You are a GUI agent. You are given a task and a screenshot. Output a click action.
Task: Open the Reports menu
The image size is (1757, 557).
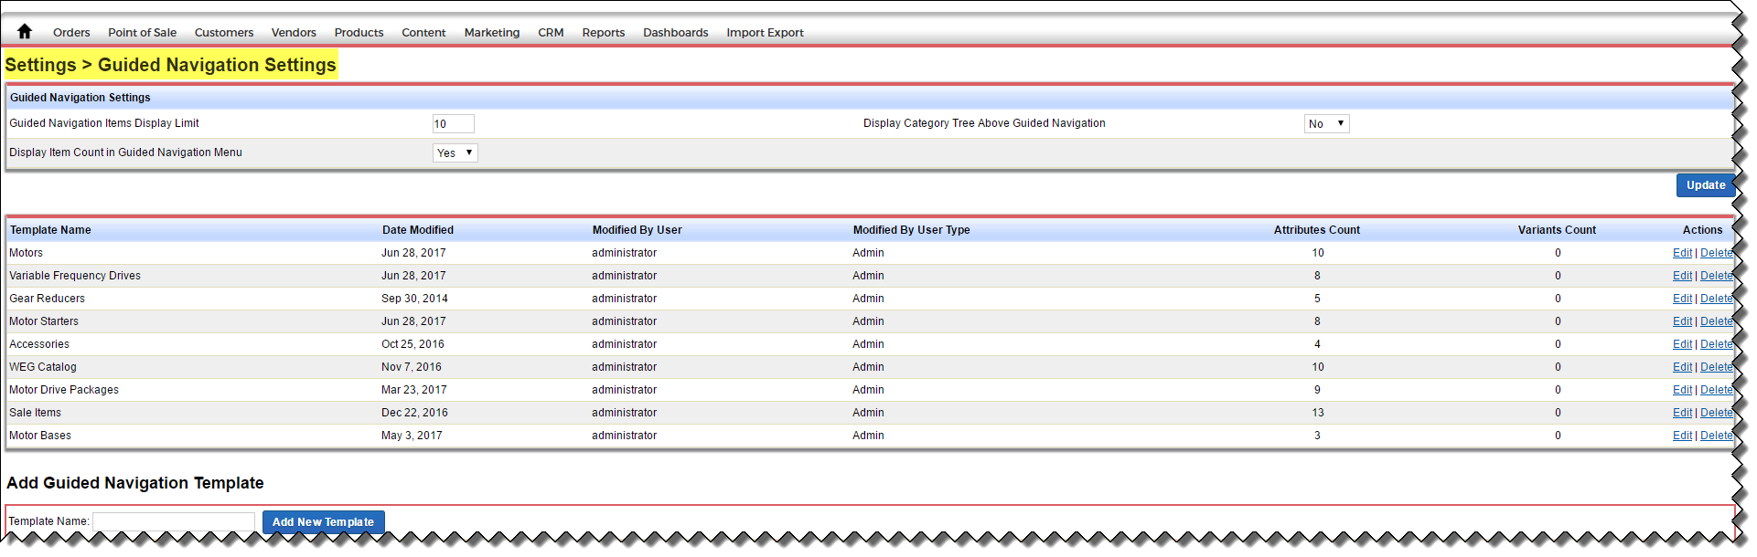(604, 33)
